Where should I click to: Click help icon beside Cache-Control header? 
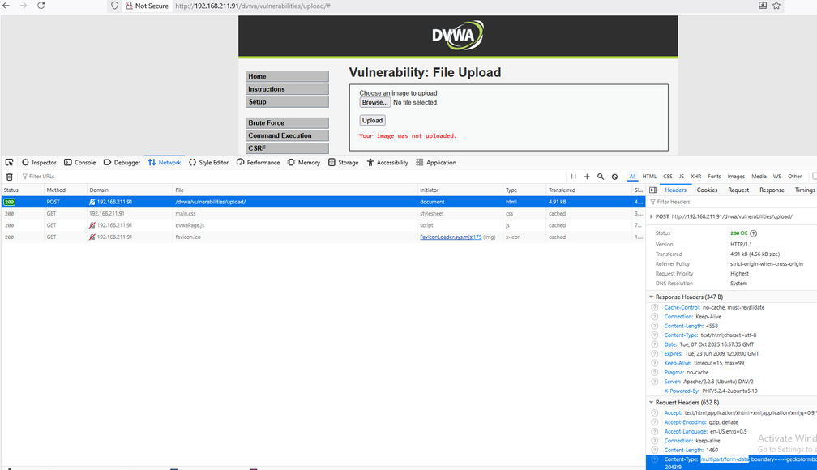click(x=654, y=307)
